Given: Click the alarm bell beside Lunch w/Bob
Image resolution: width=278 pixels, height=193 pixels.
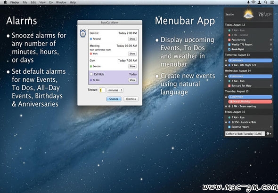Looking at the screenshot, I should coord(226,122).
